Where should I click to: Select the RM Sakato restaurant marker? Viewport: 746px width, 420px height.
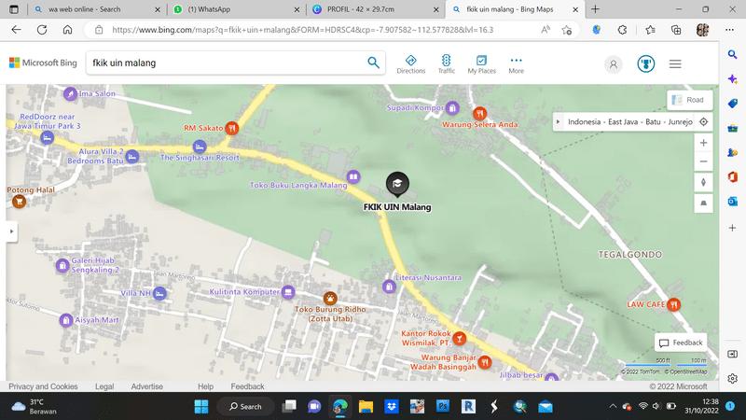(x=231, y=128)
